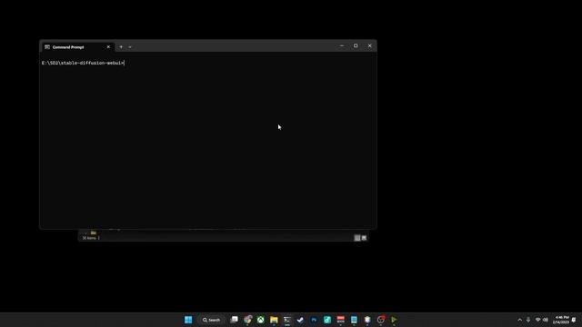This screenshot has height=327, width=582.
Task: Open the notification center icon
Action: (574, 320)
